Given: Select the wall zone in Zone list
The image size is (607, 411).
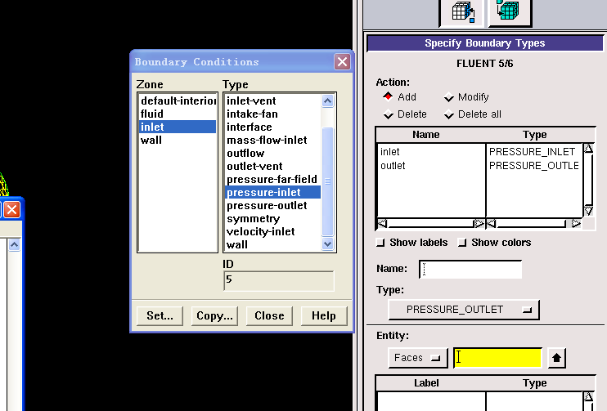Looking at the screenshot, I should coord(151,140).
